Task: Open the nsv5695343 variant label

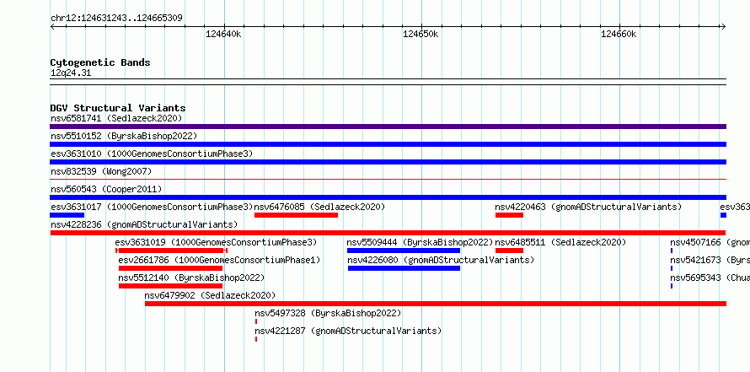Action: [x=710, y=278]
